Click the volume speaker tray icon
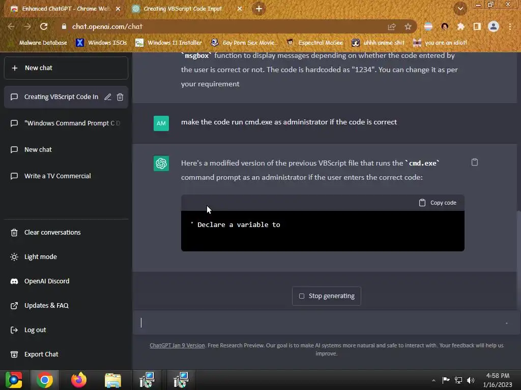 tap(471, 380)
